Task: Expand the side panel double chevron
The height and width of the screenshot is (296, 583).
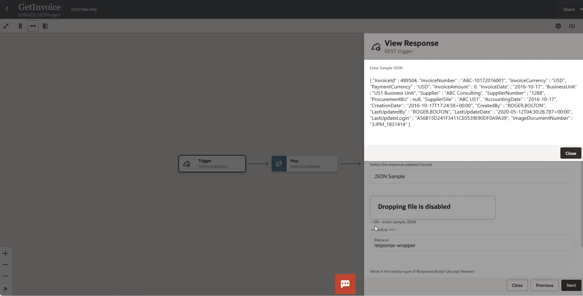Action: [x=6, y=289]
